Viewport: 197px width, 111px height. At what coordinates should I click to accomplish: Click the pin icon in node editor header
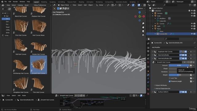click(x=87, y=96)
